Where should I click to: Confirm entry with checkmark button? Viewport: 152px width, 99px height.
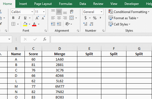click(35, 39)
